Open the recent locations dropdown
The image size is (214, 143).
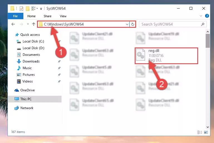click(x=28, y=24)
